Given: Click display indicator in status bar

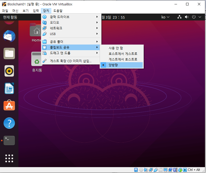Looking at the screenshot, I should point(165,170).
